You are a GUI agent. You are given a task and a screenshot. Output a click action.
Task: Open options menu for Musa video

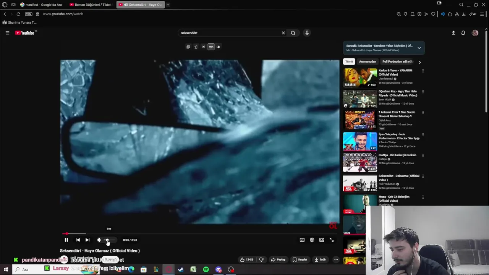(423, 197)
